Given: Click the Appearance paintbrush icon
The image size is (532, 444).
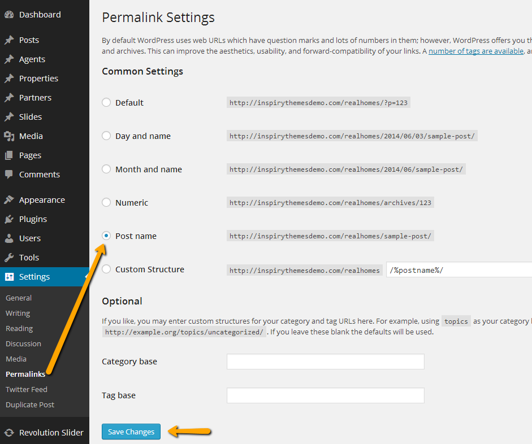Looking at the screenshot, I should (x=9, y=200).
